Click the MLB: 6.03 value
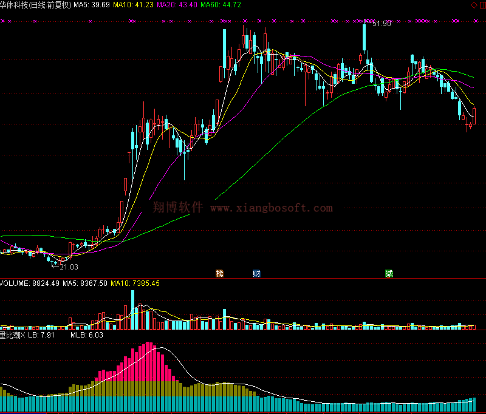The width and height of the screenshot is (486, 414). click(x=87, y=335)
